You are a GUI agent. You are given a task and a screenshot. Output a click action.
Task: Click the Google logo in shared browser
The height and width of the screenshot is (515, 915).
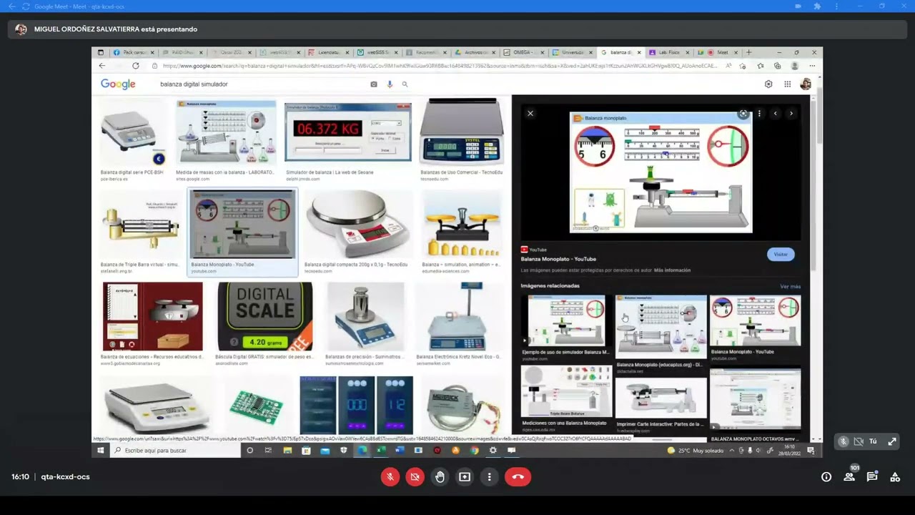[x=118, y=84]
